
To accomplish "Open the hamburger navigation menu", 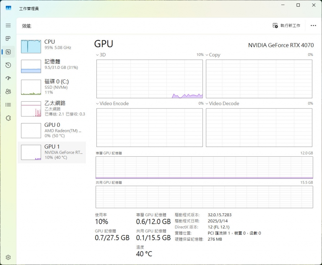I will (8, 25).
